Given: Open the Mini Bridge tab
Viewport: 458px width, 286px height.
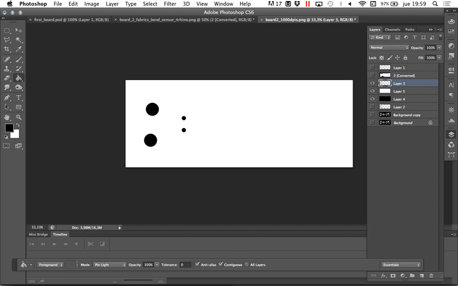Looking at the screenshot, I should (x=38, y=235).
